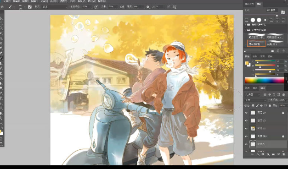Select the small round recent brush

[x=265, y=20]
